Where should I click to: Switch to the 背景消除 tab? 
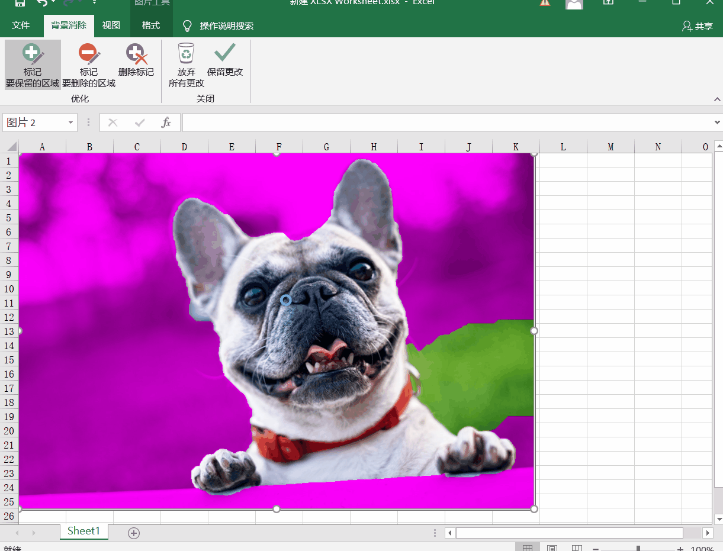tap(69, 25)
